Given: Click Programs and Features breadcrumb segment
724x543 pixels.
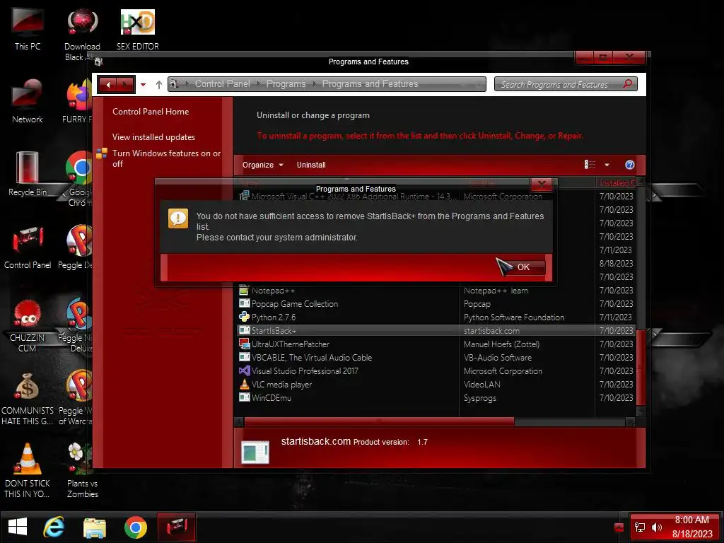Looking at the screenshot, I should (370, 83).
